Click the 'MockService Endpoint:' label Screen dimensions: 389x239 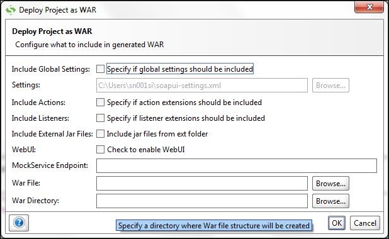[x=50, y=165]
